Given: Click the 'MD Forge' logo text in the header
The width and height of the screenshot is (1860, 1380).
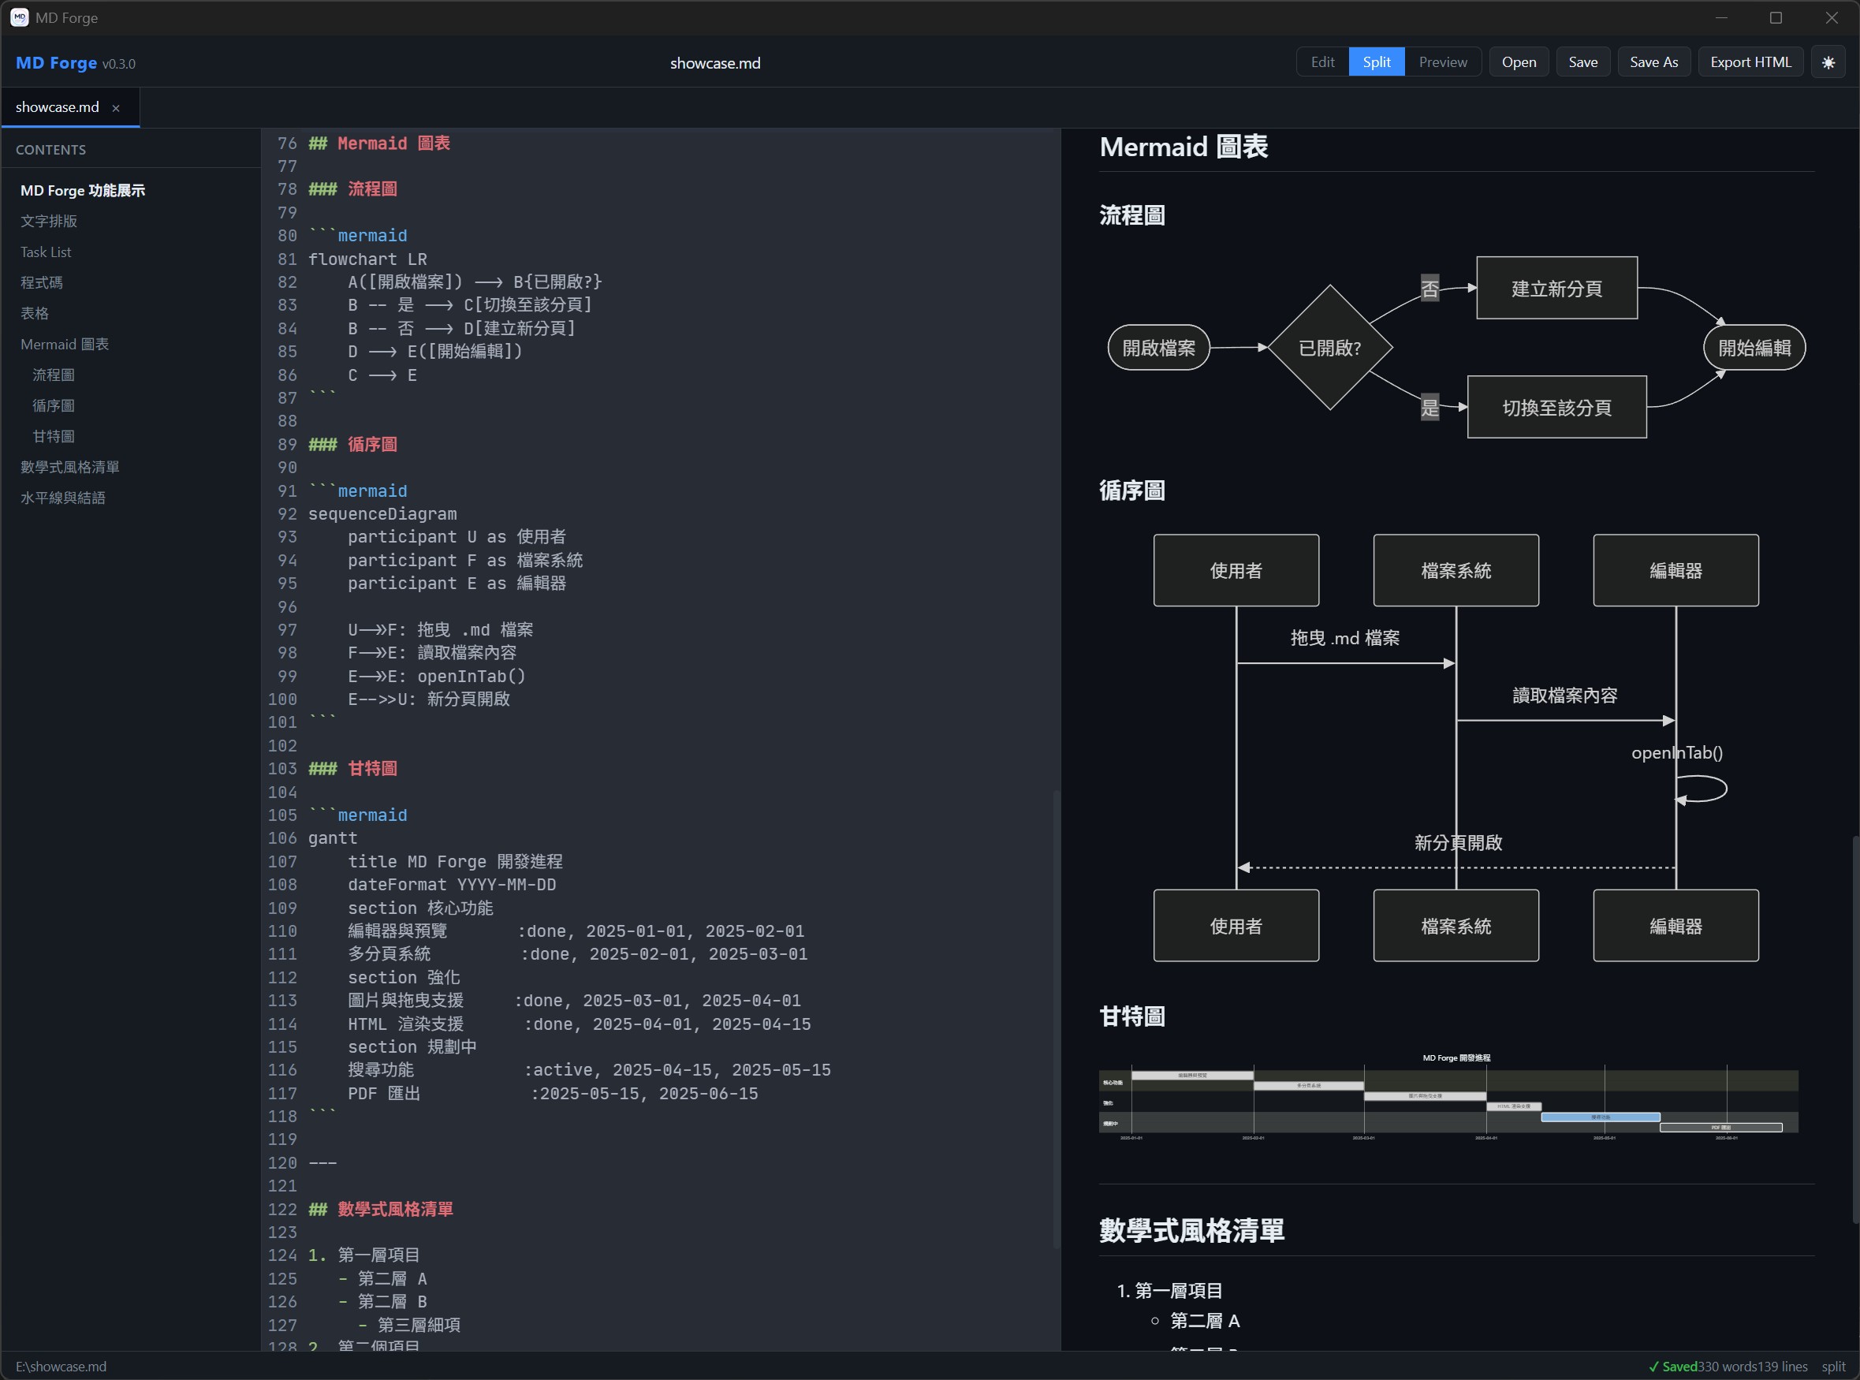Looking at the screenshot, I should click(56, 62).
